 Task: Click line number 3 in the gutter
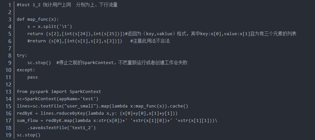[x=10, y=19]
